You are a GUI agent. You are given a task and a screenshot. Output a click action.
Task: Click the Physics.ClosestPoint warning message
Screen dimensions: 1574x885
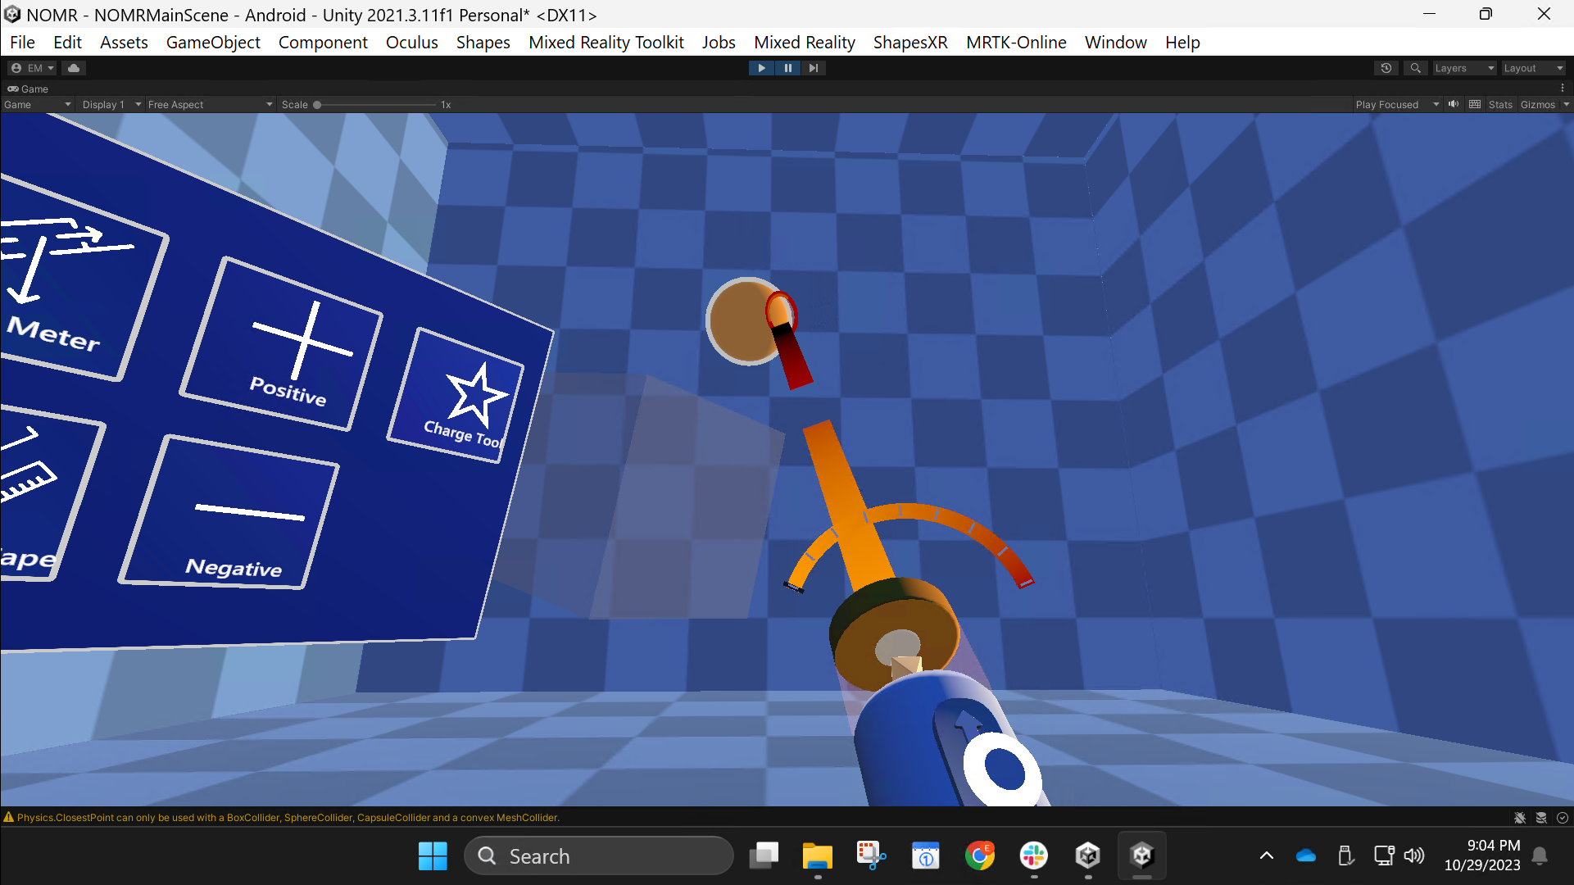287,817
